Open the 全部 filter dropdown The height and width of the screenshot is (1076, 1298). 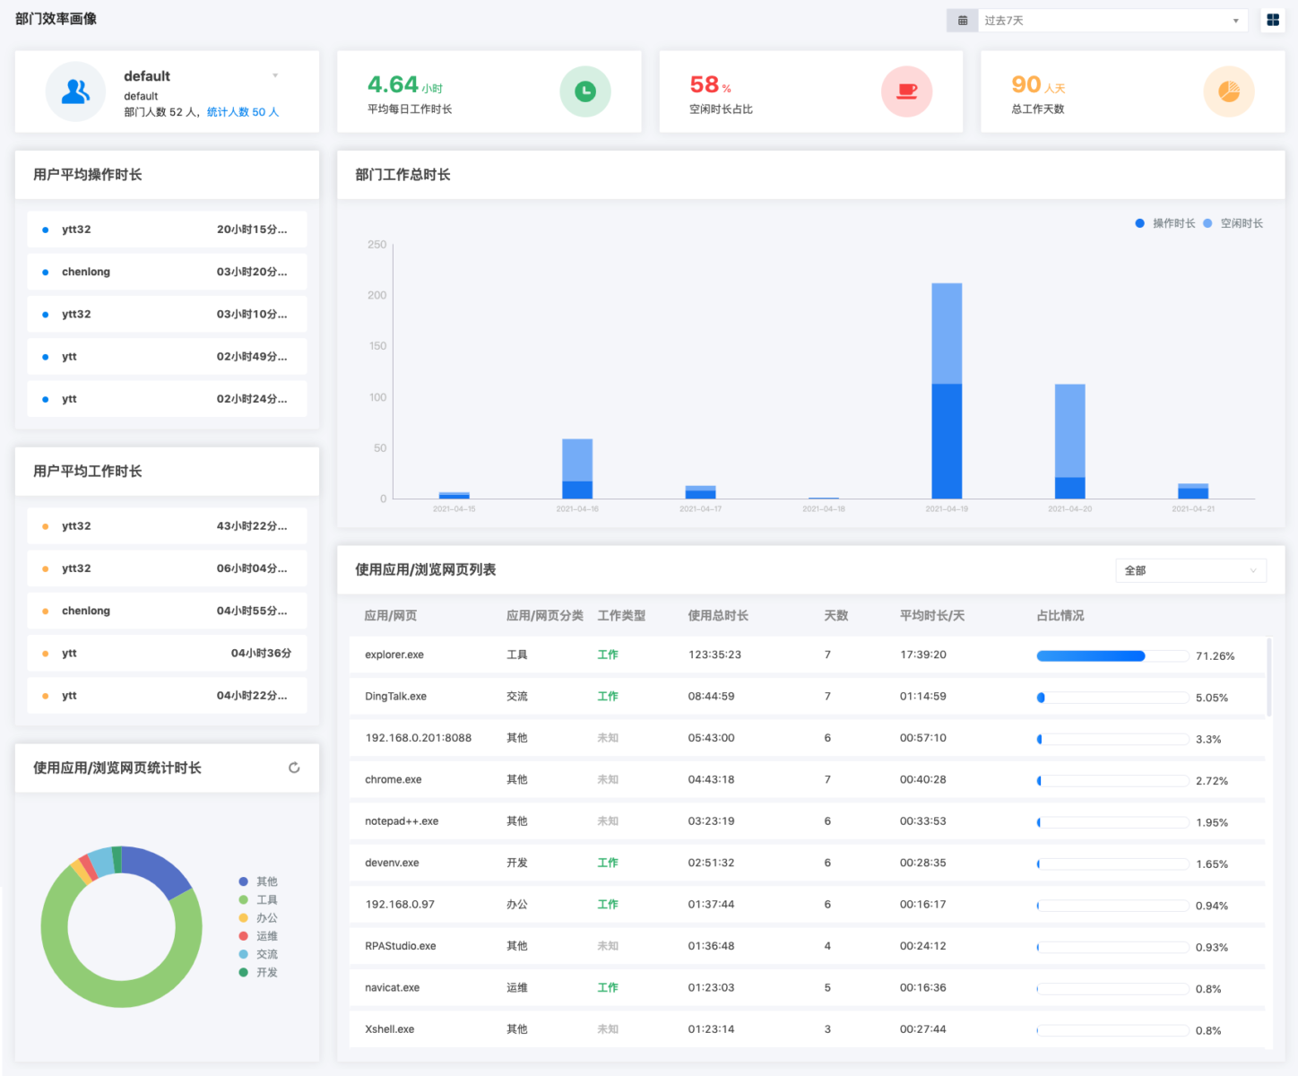click(1190, 570)
